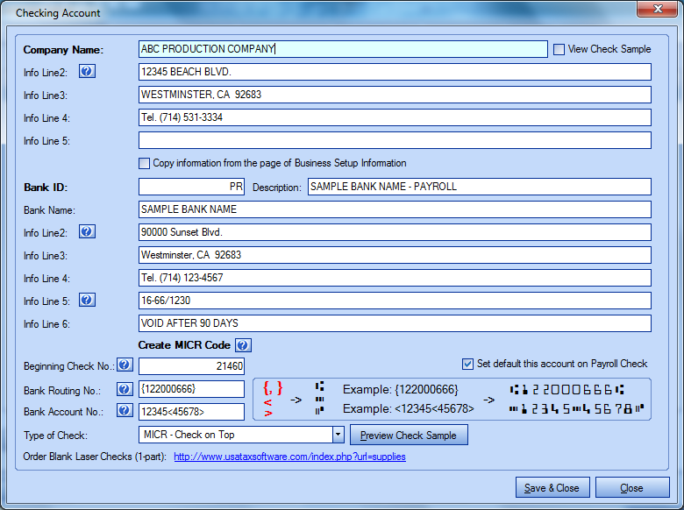
Task: Click the Preview Check Sample button
Action: 409,436
